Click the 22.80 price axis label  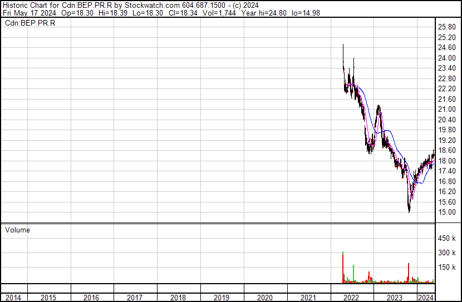tap(447, 78)
